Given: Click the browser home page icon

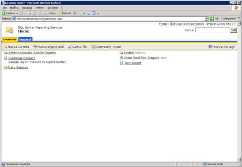Looking at the screenshot, I should click(40, 13).
